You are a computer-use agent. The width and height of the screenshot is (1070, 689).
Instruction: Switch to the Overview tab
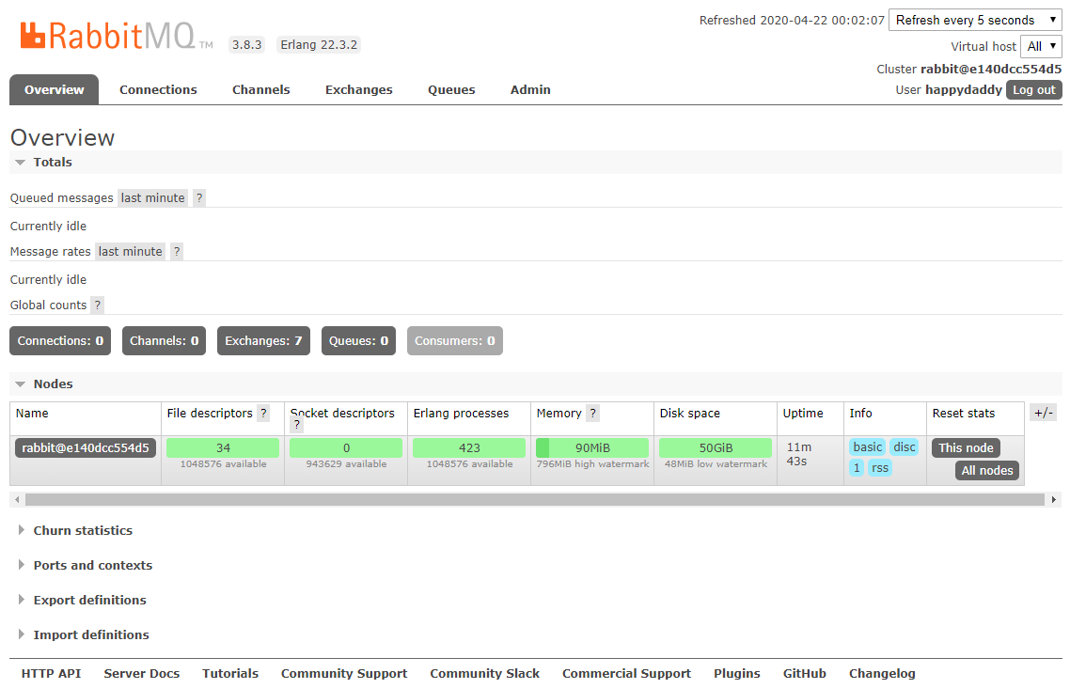click(54, 89)
